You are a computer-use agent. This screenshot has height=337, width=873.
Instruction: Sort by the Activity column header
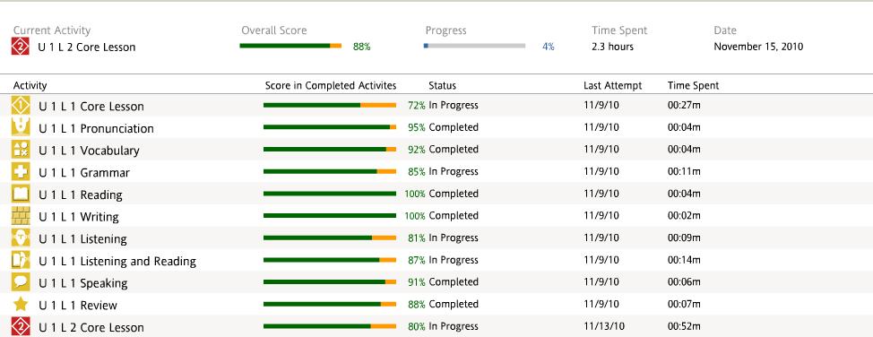tap(30, 86)
